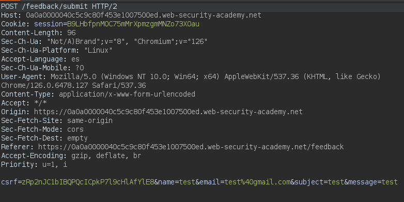Click the Origin header URL
Viewport: 404px width, 202px height.
[x=168, y=112]
